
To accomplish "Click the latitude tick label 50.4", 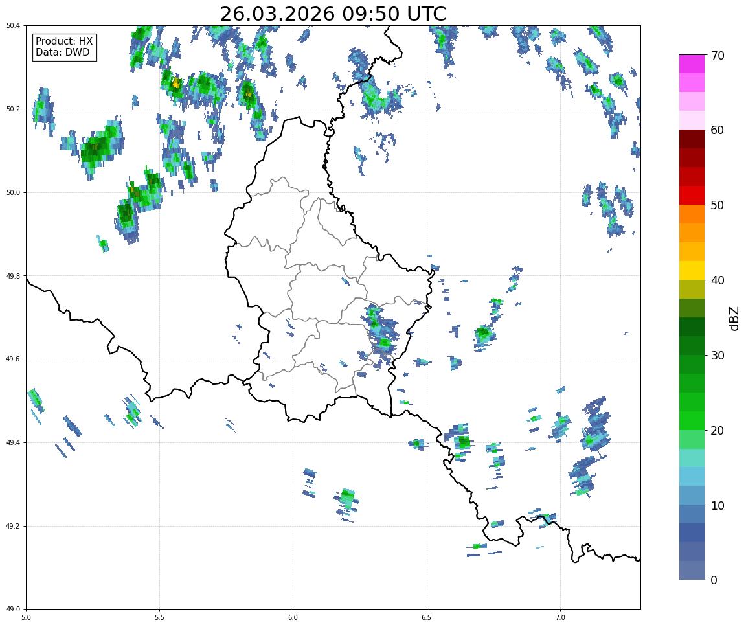I will coord(13,26).
